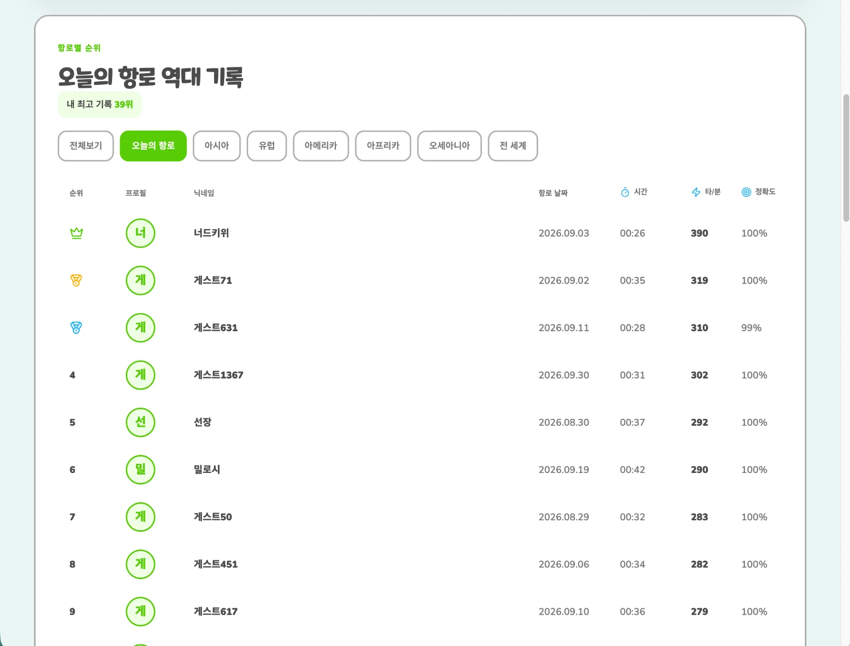The width and height of the screenshot is (850, 646).
Task: Click the 00:42 time value
Action: click(632, 470)
